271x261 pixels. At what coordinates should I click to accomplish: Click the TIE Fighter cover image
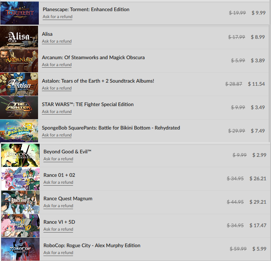19,108
